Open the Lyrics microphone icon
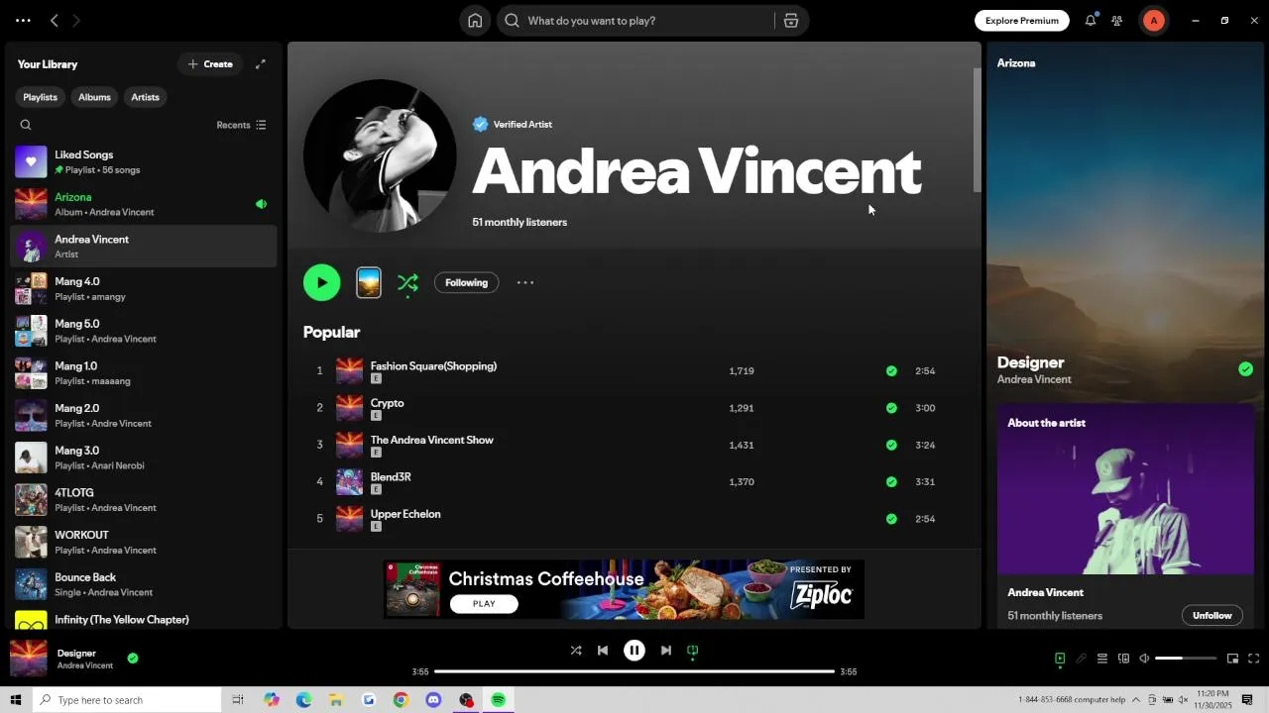 [1081, 659]
